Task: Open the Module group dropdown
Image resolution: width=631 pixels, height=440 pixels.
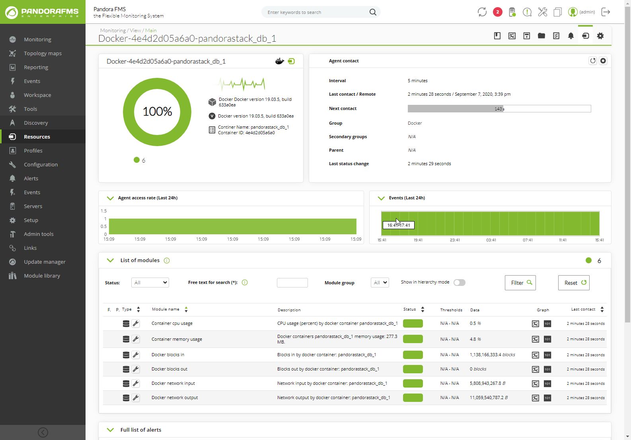Action: click(x=380, y=282)
